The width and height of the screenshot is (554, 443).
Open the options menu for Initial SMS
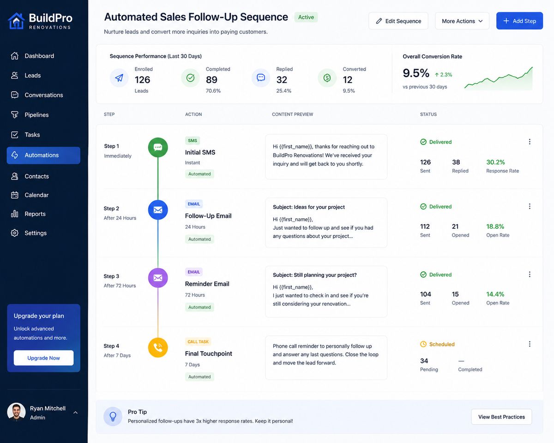point(530,142)
